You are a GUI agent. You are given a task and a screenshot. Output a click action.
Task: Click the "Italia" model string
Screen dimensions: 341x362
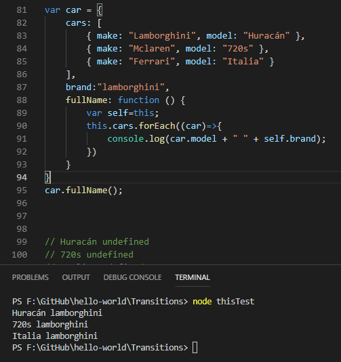243,62
